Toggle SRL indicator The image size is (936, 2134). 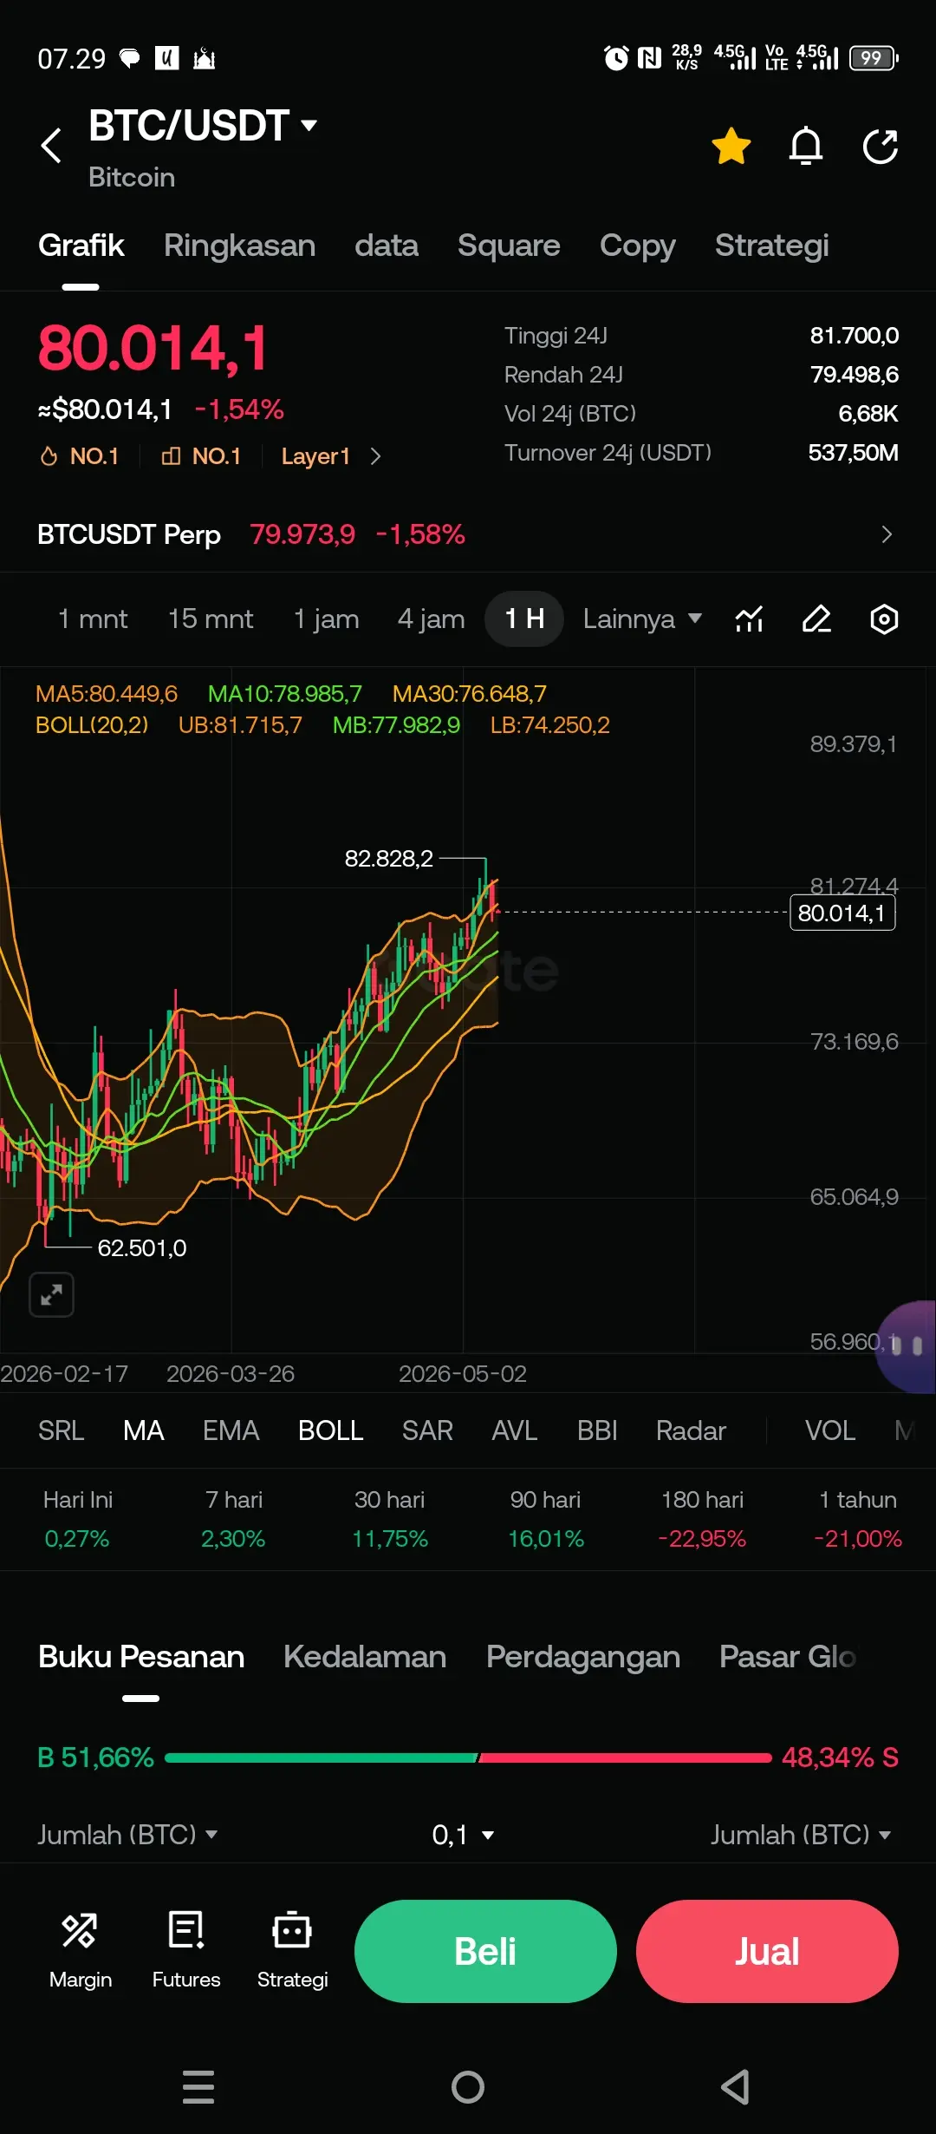tap(61, 1430)
